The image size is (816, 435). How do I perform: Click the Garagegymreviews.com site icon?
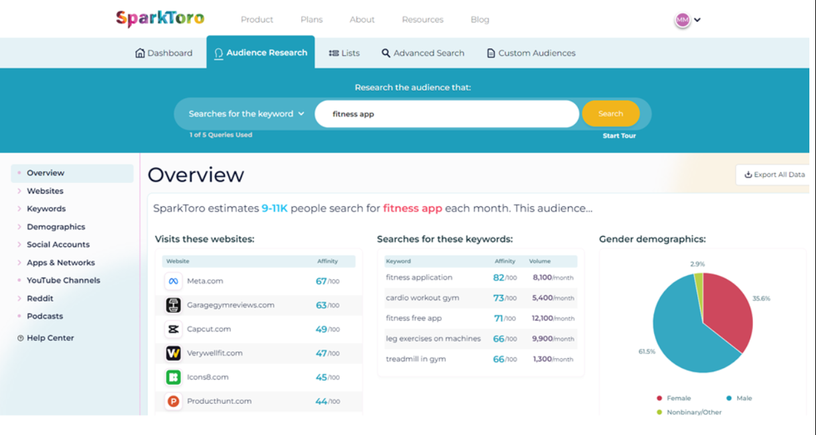pyautogui.click(x=173, y=305)
